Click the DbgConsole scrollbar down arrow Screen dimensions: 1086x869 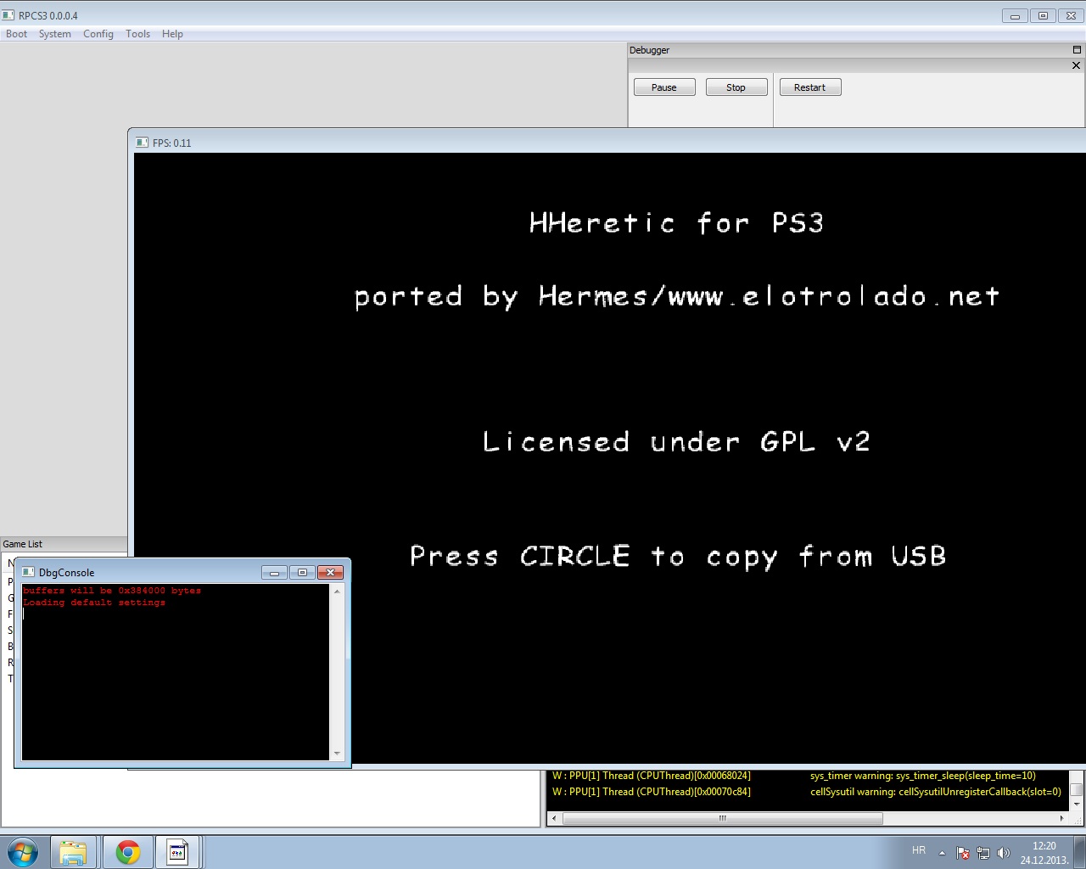coord(337,754)
